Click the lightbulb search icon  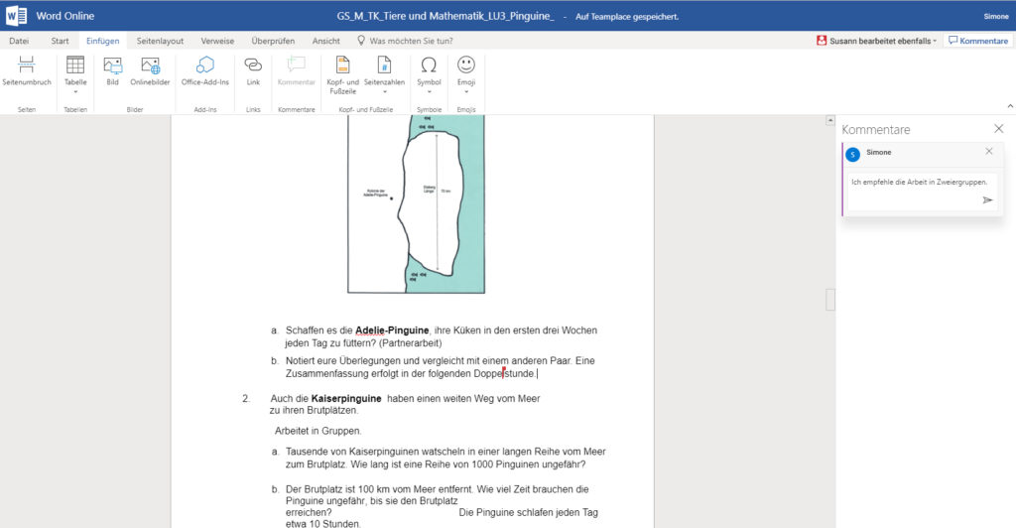pyautogui.click(x=361, y=40)
